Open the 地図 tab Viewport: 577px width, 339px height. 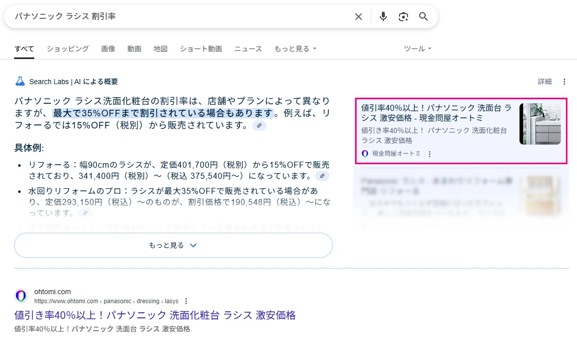click(160, 48)
